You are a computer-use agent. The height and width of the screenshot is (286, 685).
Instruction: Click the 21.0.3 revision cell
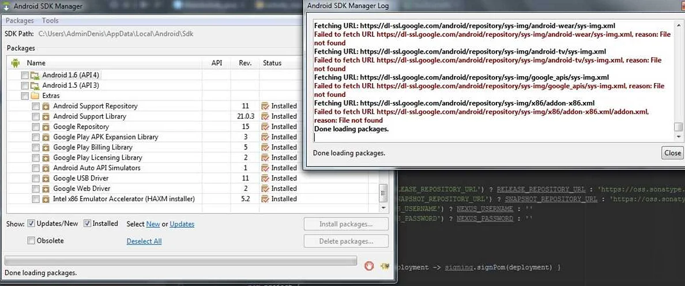pos(245,116)
